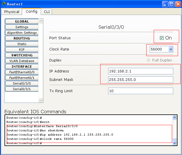The image size is (182, 155).
Task: Click the Subnet Mask input field
Action: [x=140, y=79]
